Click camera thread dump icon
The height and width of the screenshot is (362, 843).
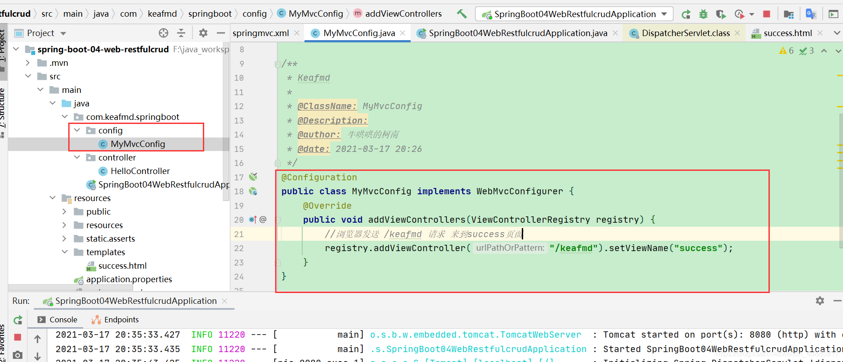(18, 355)
